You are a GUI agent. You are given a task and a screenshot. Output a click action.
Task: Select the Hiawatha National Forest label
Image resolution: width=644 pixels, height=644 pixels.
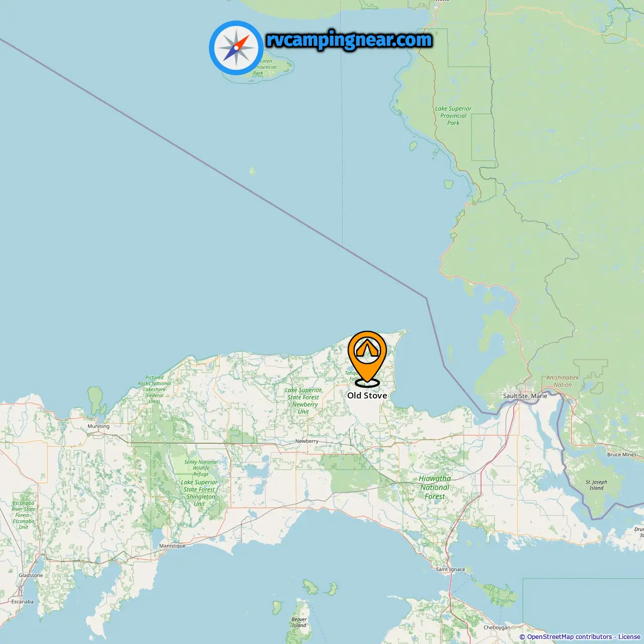coord(435,488)
